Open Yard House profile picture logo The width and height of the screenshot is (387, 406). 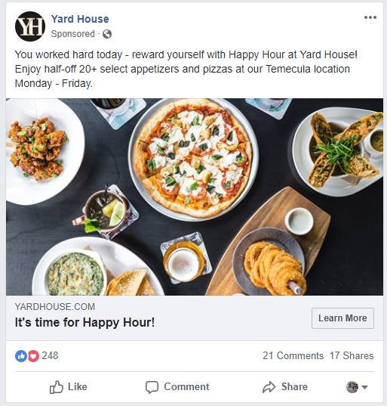(30, 26)
